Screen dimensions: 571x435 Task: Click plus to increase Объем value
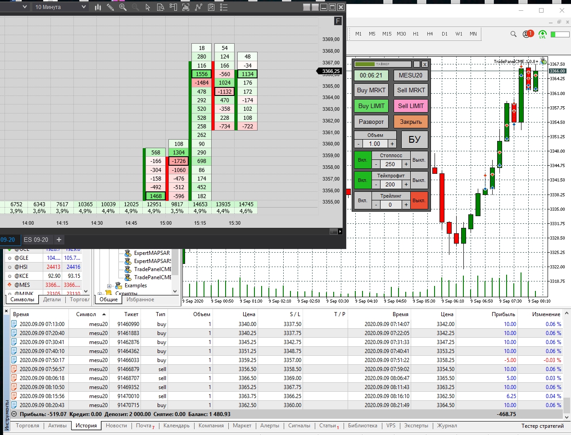tap(392, 144)
